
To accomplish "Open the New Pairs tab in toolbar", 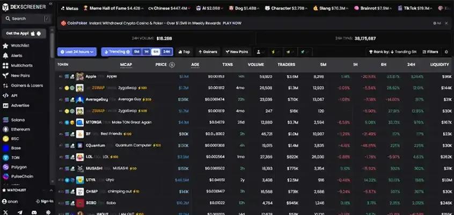I will [x=237, y=52].
